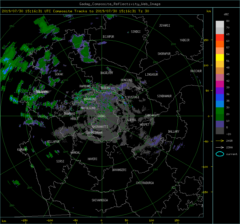The height and width of the screenshot is (224, 240).
Task: Click the red 60 dBZ color swatch
Action: 220,38
